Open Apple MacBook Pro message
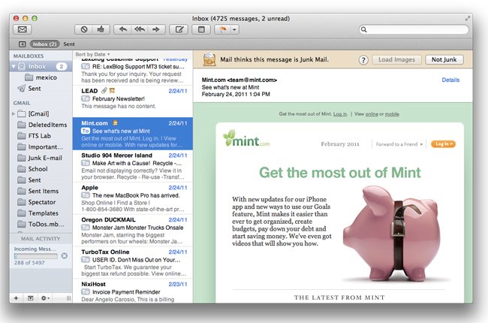The height and width of the screenshot is (323, 488). click(x=133, y=198)
